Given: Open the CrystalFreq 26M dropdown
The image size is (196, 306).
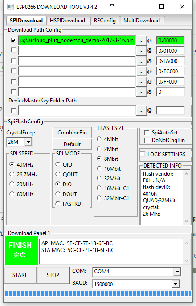Looking at the screenshot, I should coord(28,142).
